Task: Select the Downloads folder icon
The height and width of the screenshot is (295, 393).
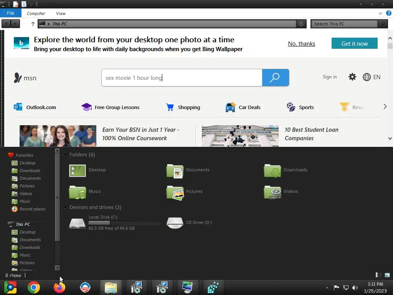Action: pos(272,171)
